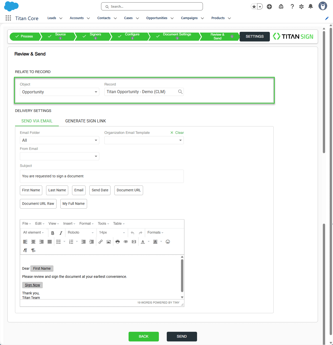Open Salesforce notifications bell
Viewport: 333px width, 345px height.
(x=311, y=7)
